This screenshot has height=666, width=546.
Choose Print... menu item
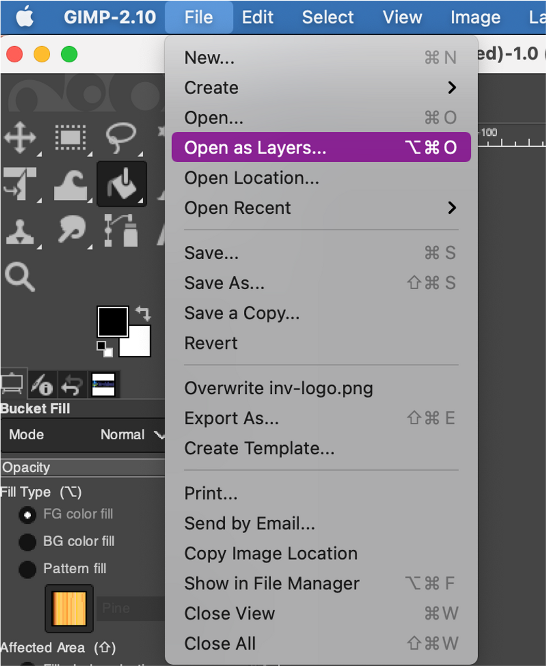click(321, 493)
